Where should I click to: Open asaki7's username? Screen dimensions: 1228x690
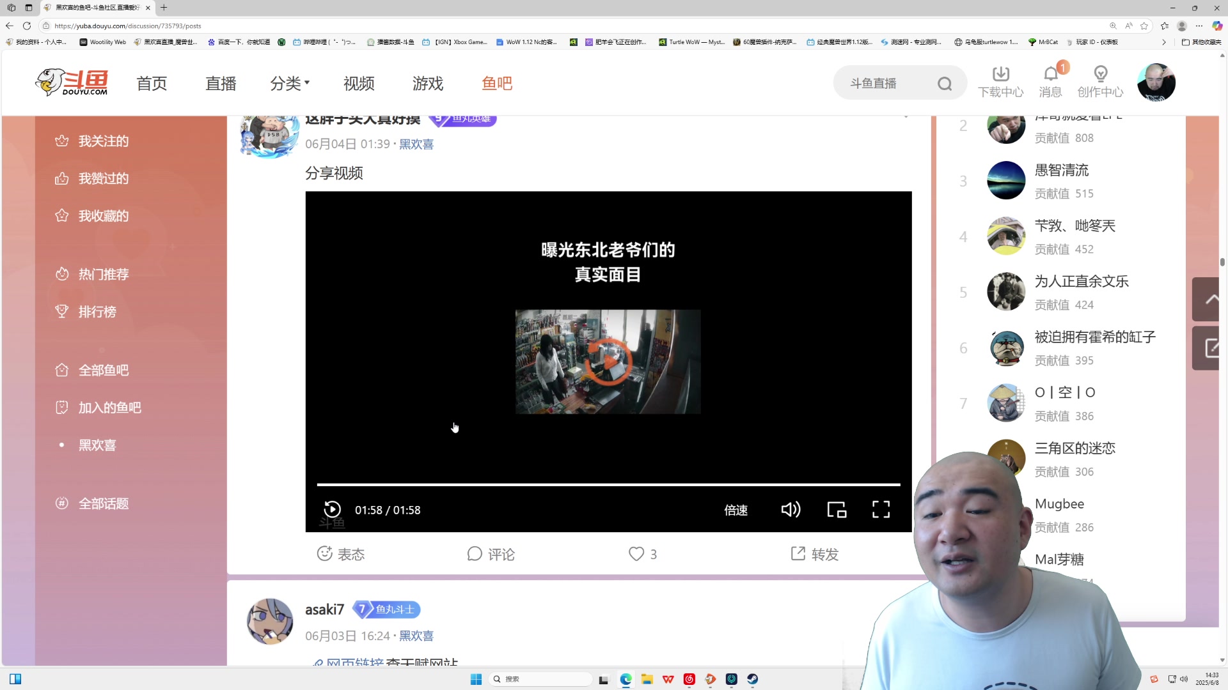tap(325, 609)
